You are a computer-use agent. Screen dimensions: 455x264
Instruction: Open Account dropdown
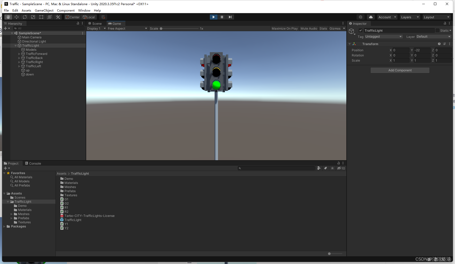(387, 17)
